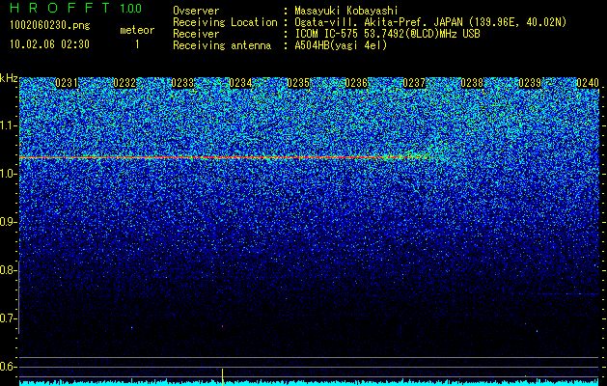The width and height of the screenshot is (607, 386).
Task: Click the 0239 time marker
Action: [530, 83]
